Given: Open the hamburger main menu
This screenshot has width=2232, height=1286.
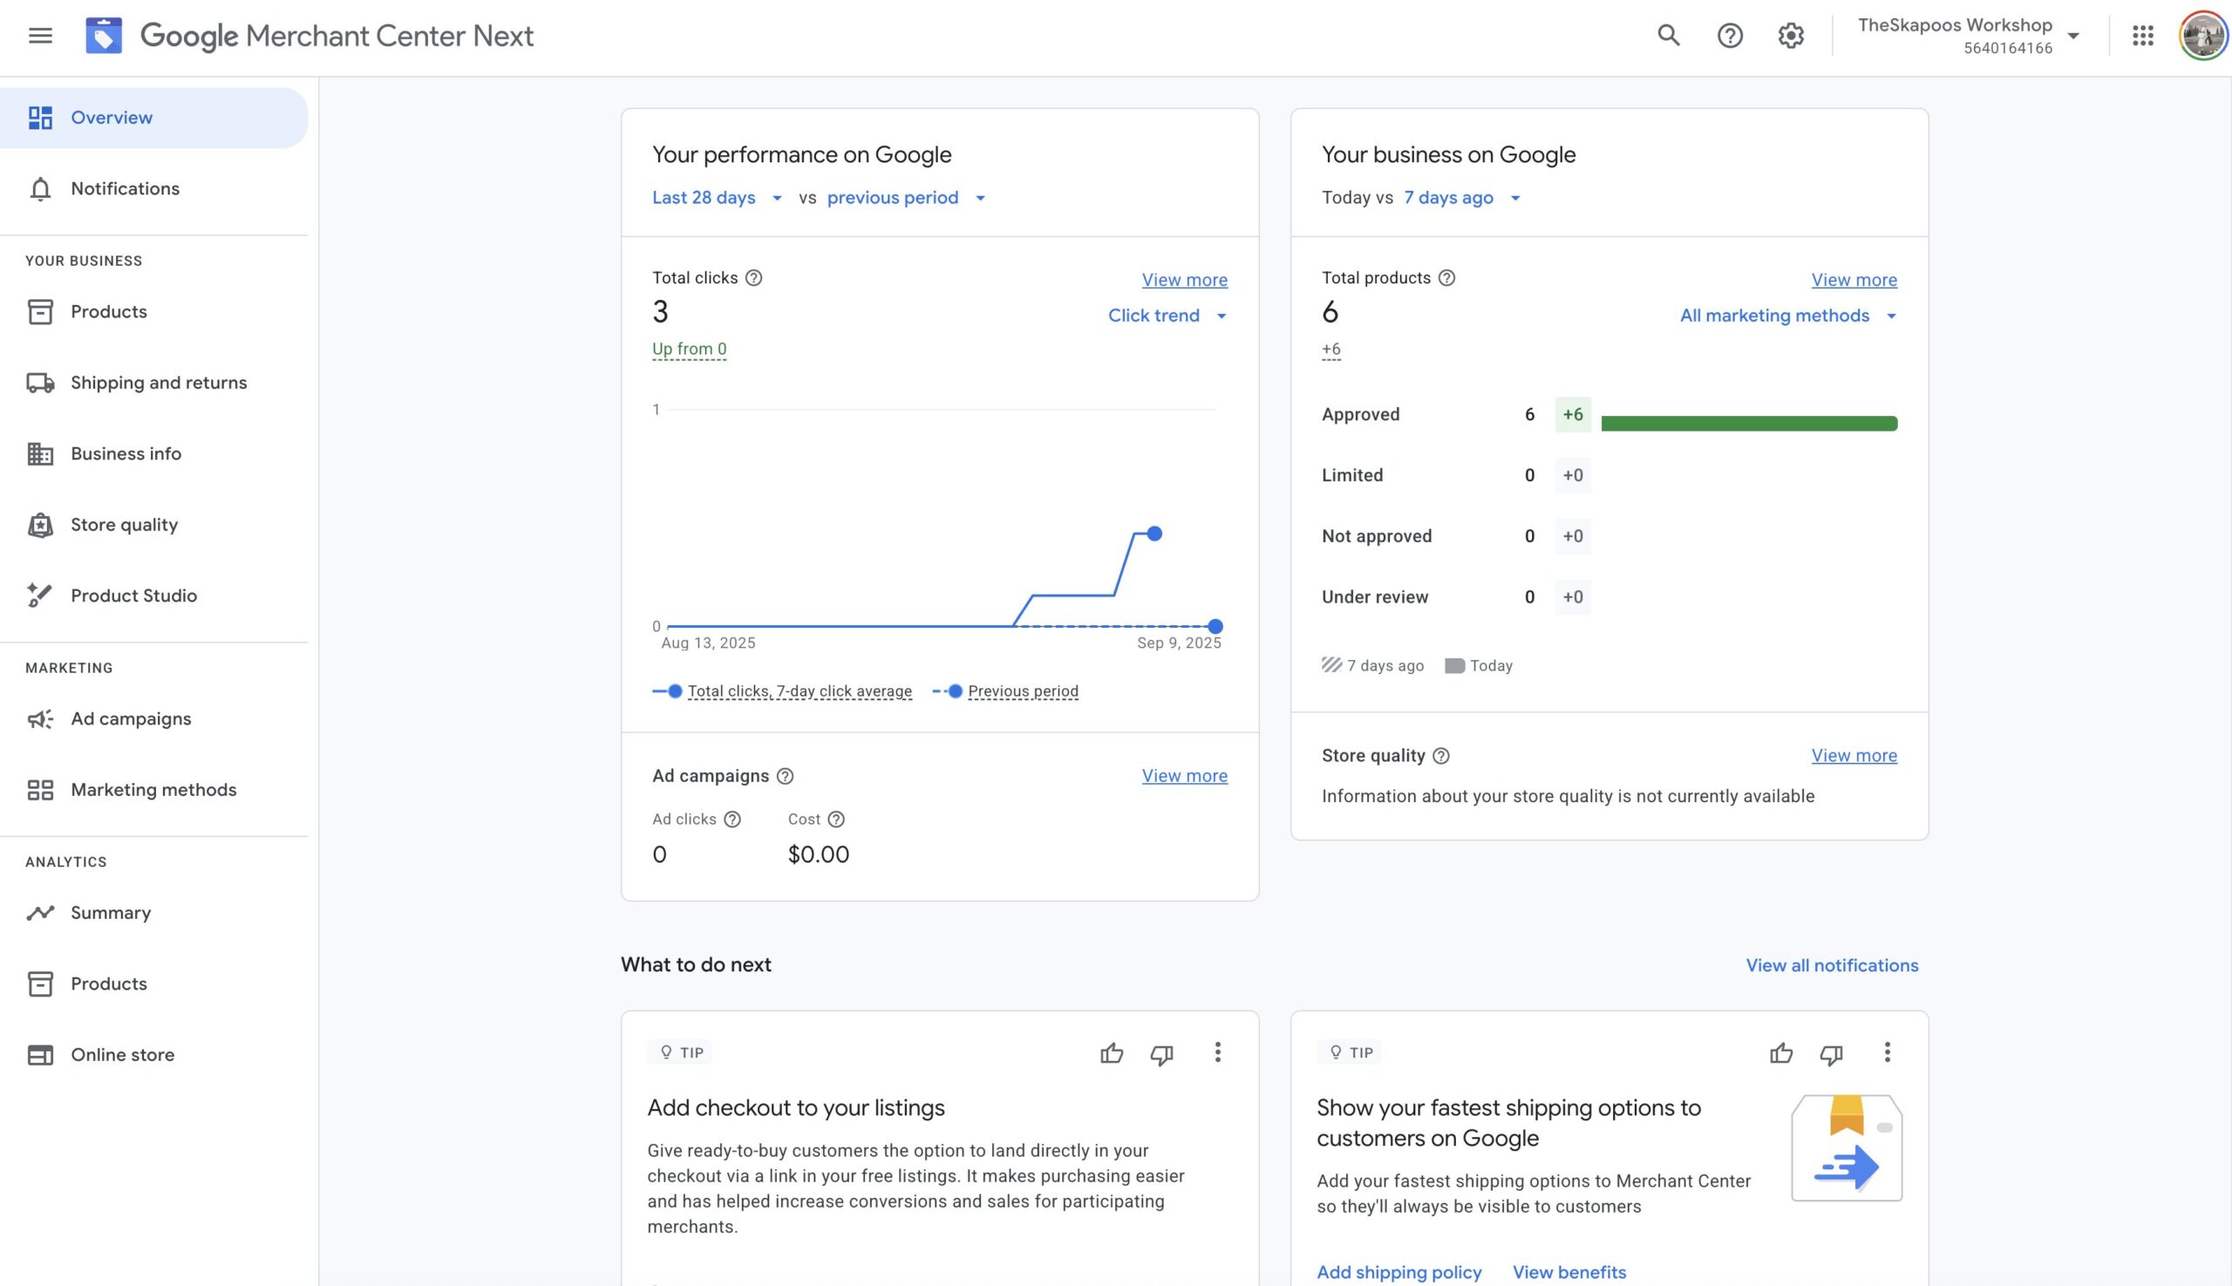Looking at the screenshot, I should click(x=40, y=36).
